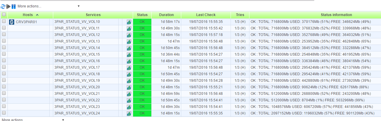Click the refresh icon in the toolbar
This screenshot has height=121, width=381.
pos(3,6)
